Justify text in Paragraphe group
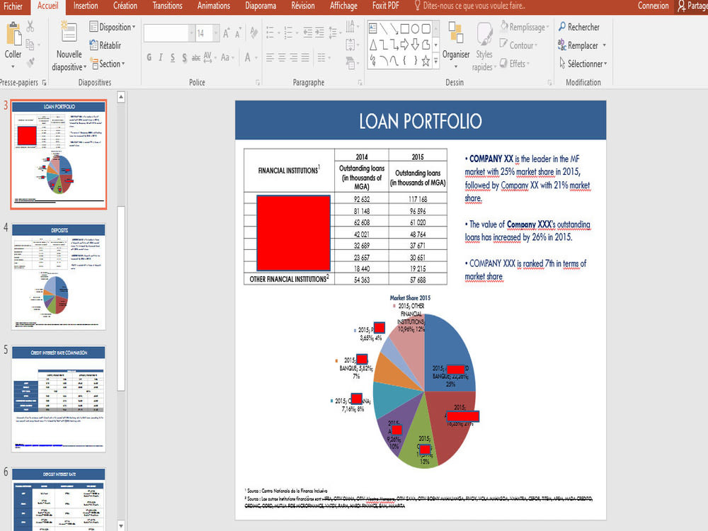Viewport: 708px width, 531px height. coord(305,58)
